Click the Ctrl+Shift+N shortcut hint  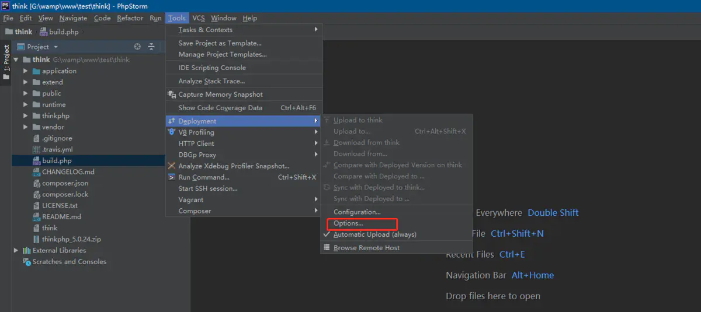tap(517, 233)
